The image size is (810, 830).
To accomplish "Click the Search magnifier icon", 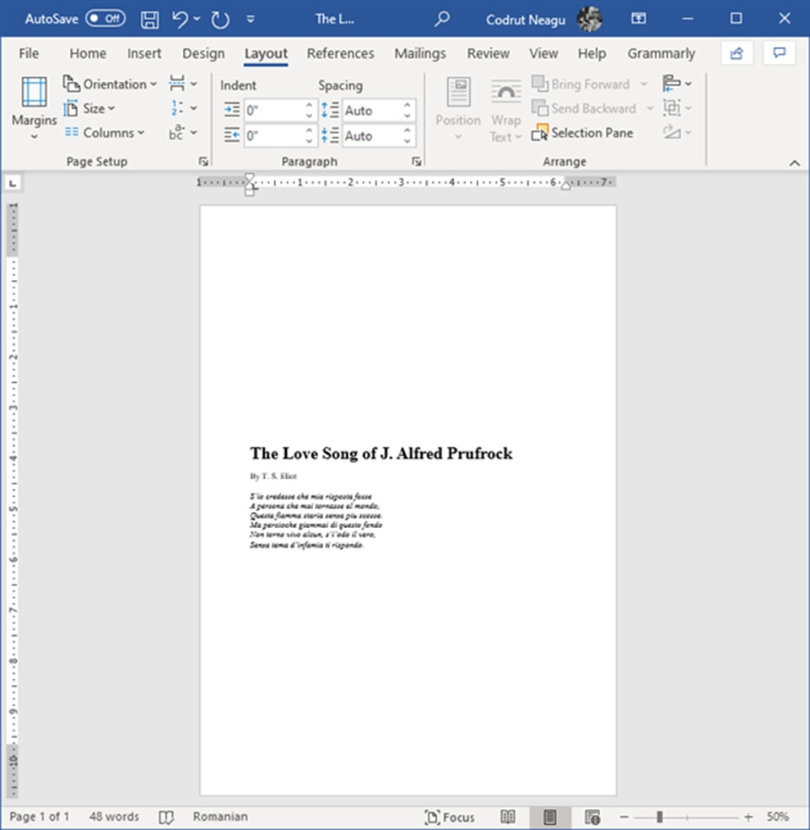I will click(441, 19).
